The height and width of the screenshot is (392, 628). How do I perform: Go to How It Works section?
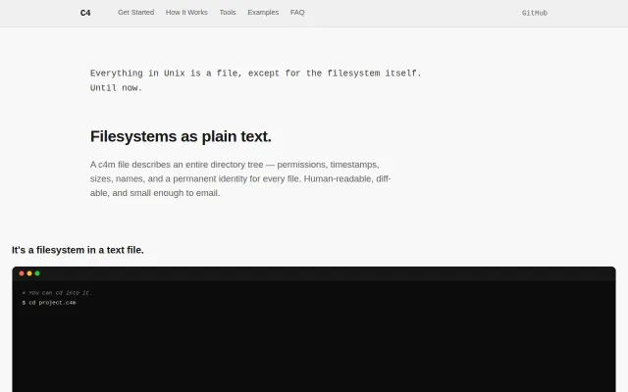click(186, 13)
